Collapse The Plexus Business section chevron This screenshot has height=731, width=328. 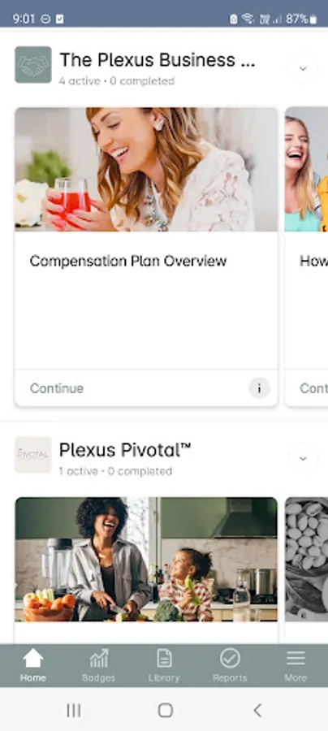(303, 68)
